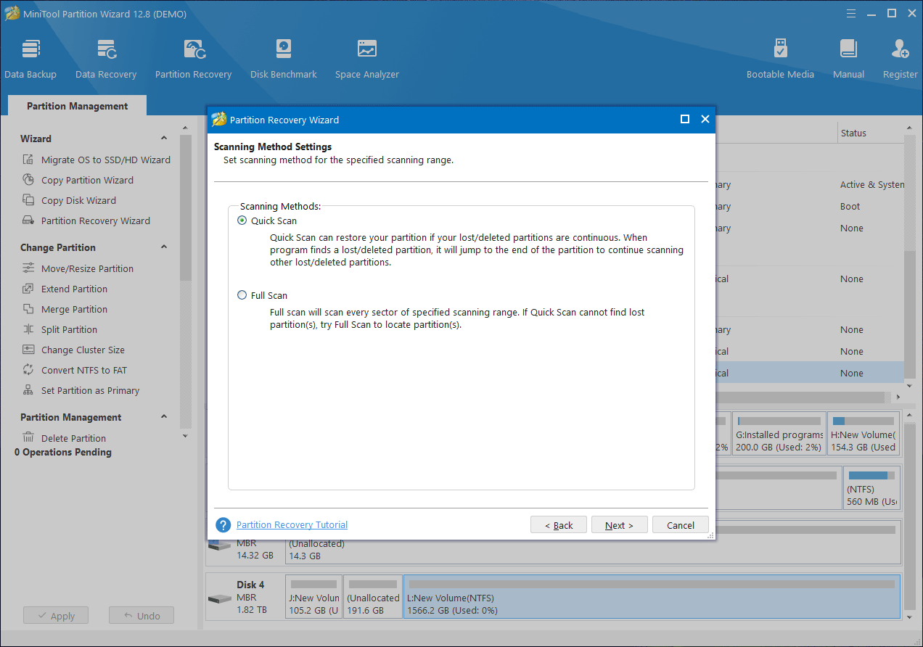Go Back in the wizard
923x647 pixels.
(x=559, y=525)
